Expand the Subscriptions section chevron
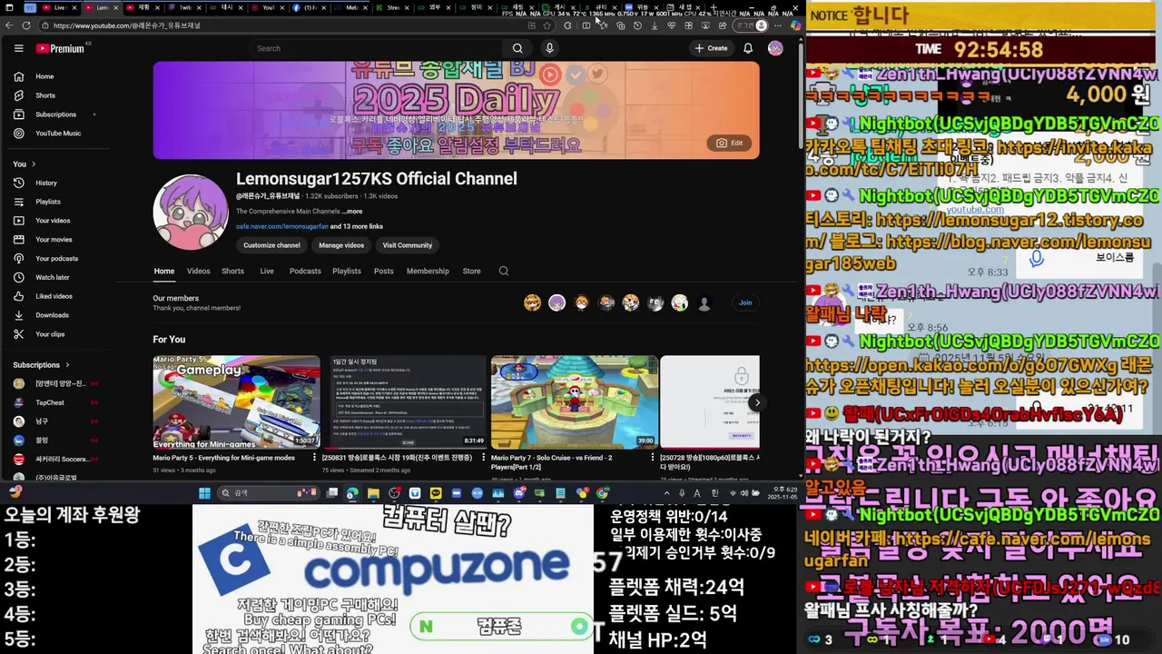1162x654 pixels. click(67, 365)
